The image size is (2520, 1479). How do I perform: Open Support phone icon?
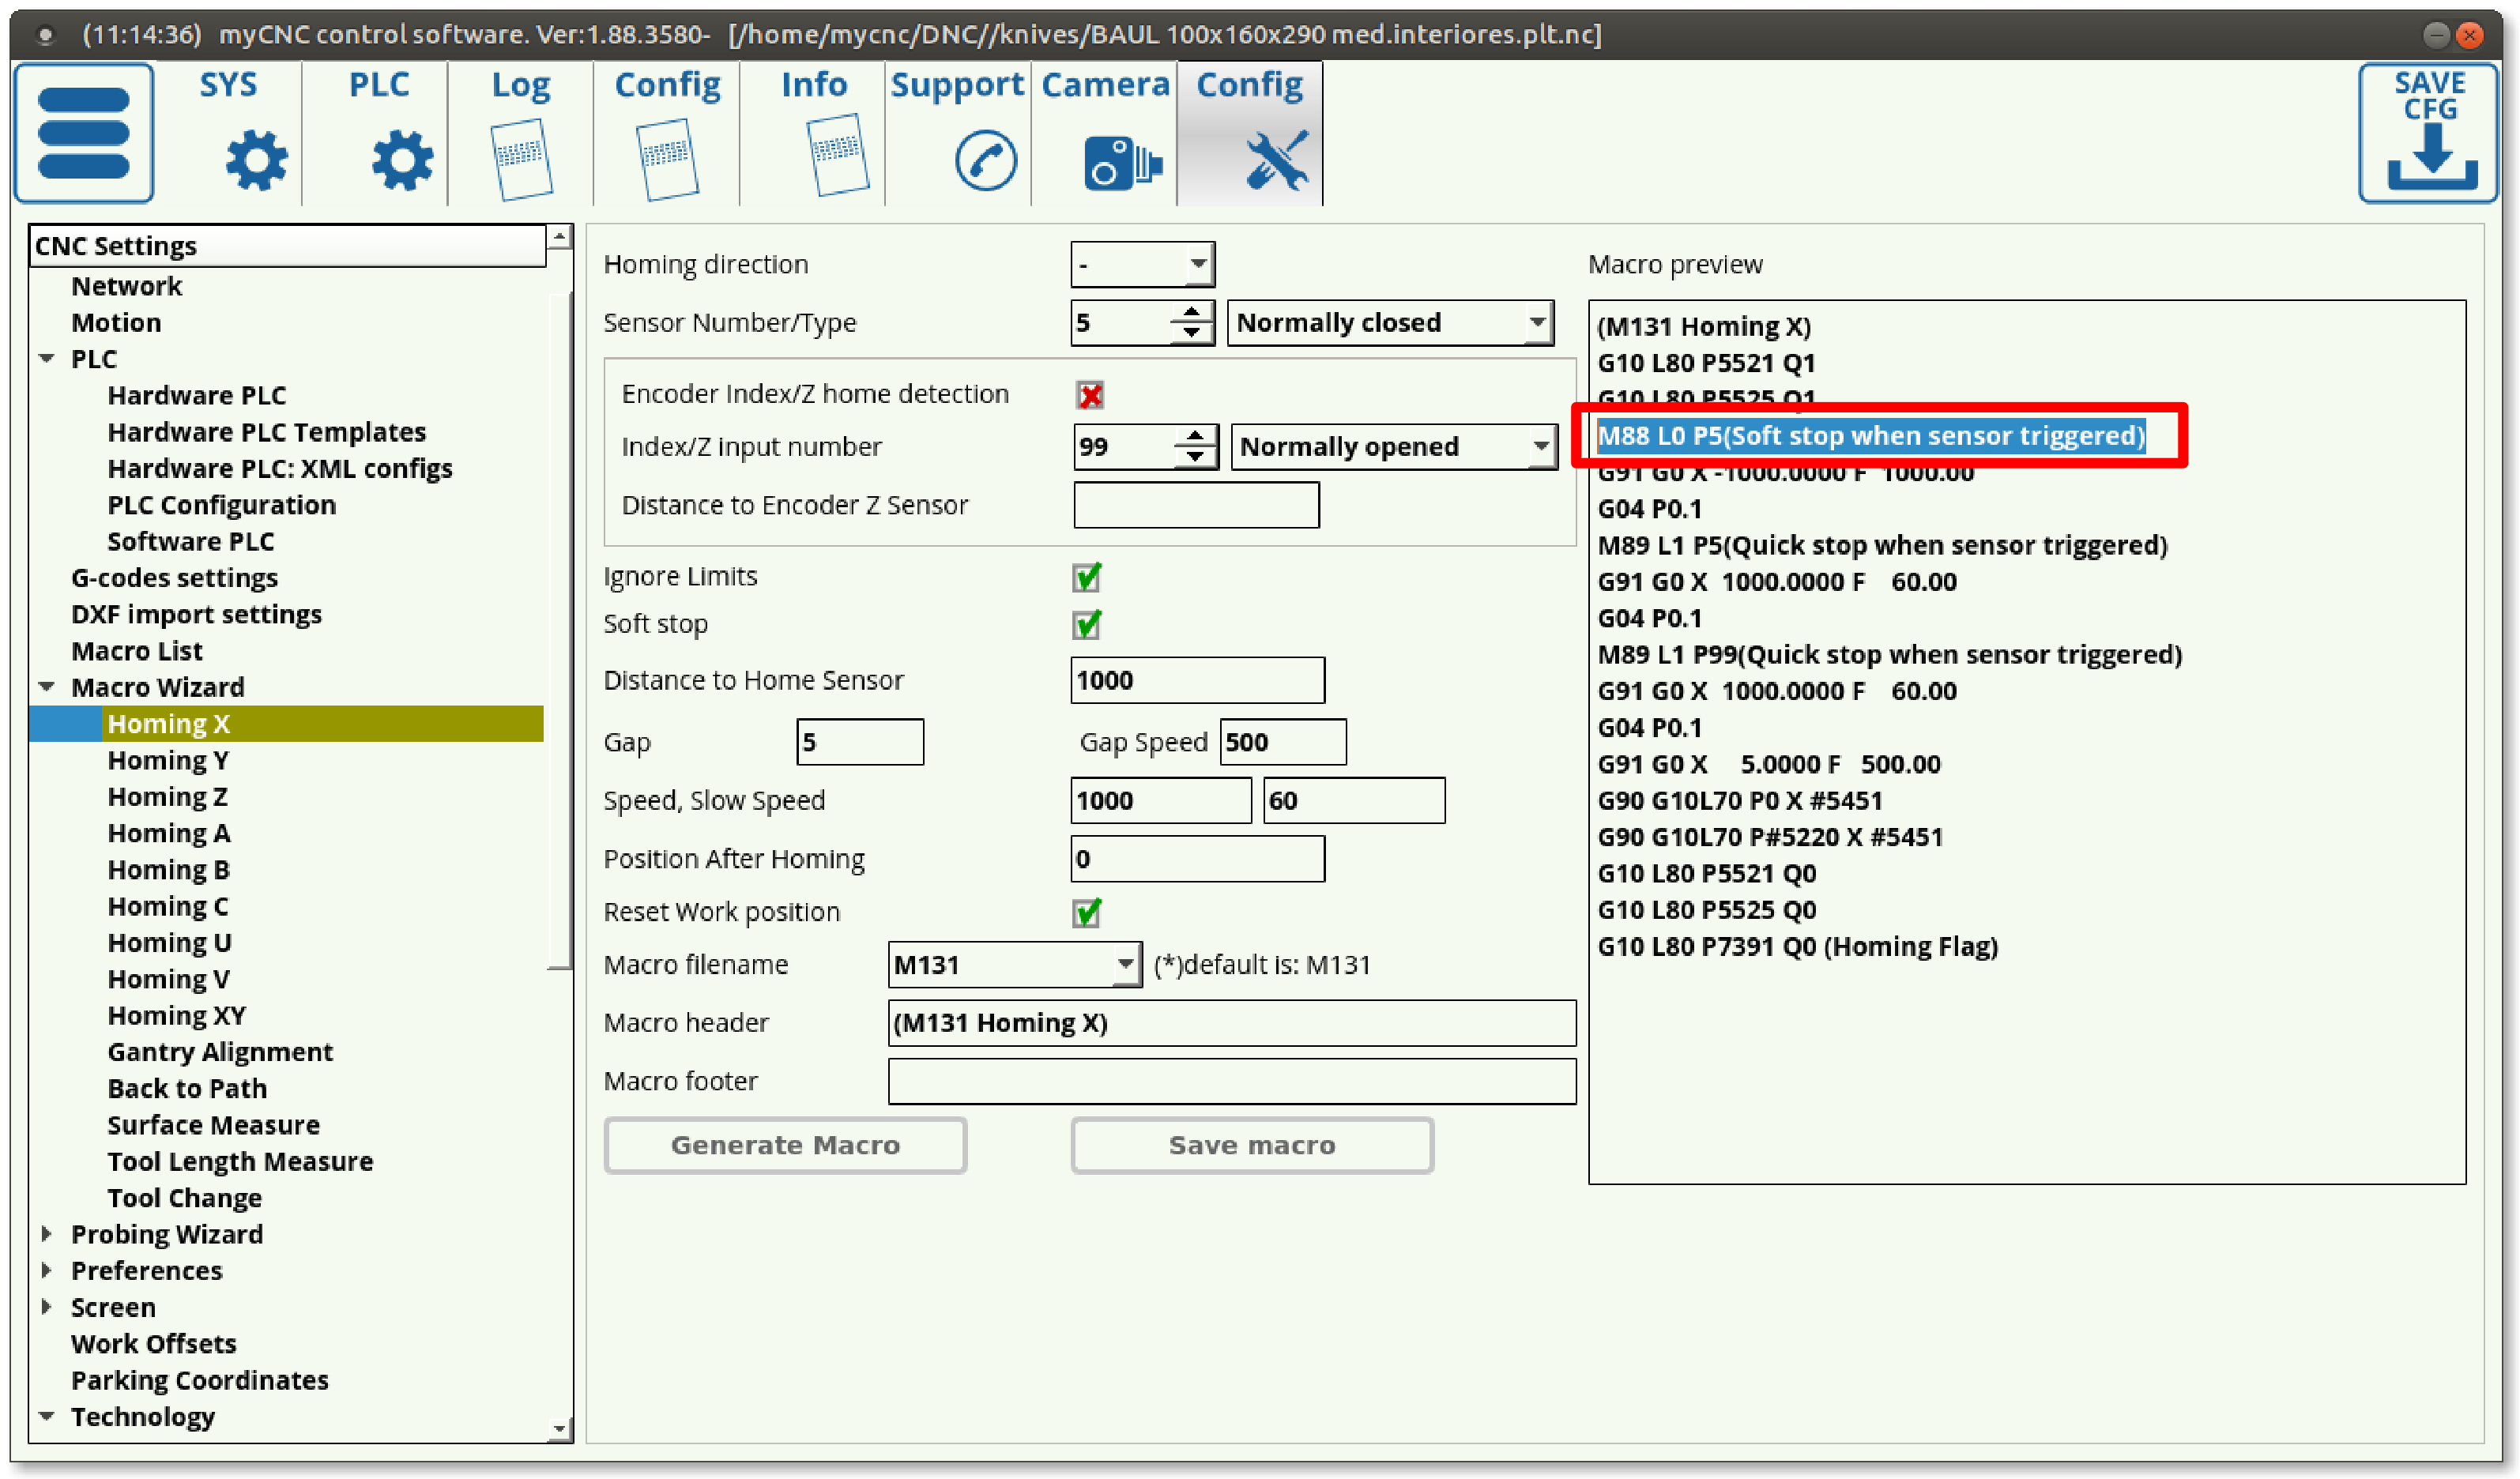tap(985, 160)
